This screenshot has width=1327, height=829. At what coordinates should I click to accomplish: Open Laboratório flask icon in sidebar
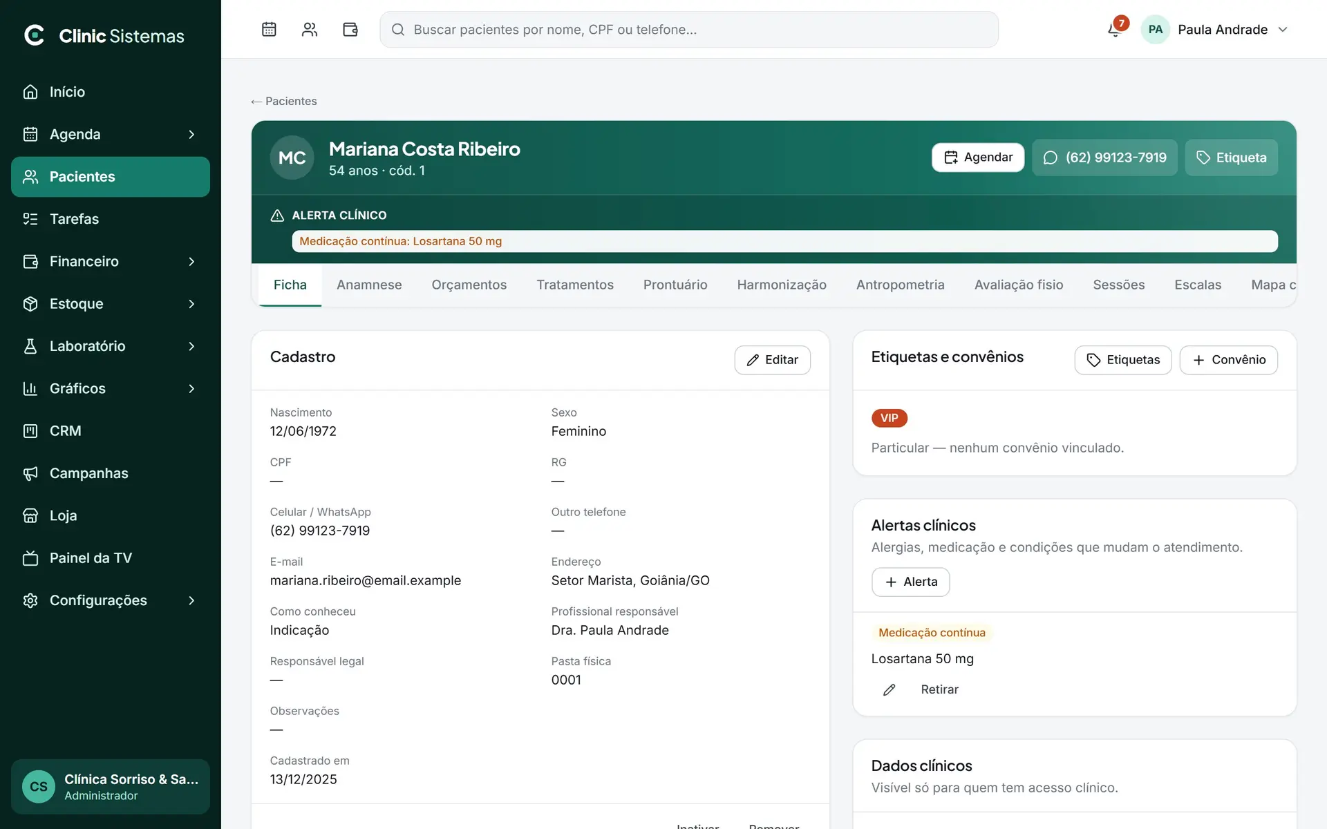click(x=30, y=346)
